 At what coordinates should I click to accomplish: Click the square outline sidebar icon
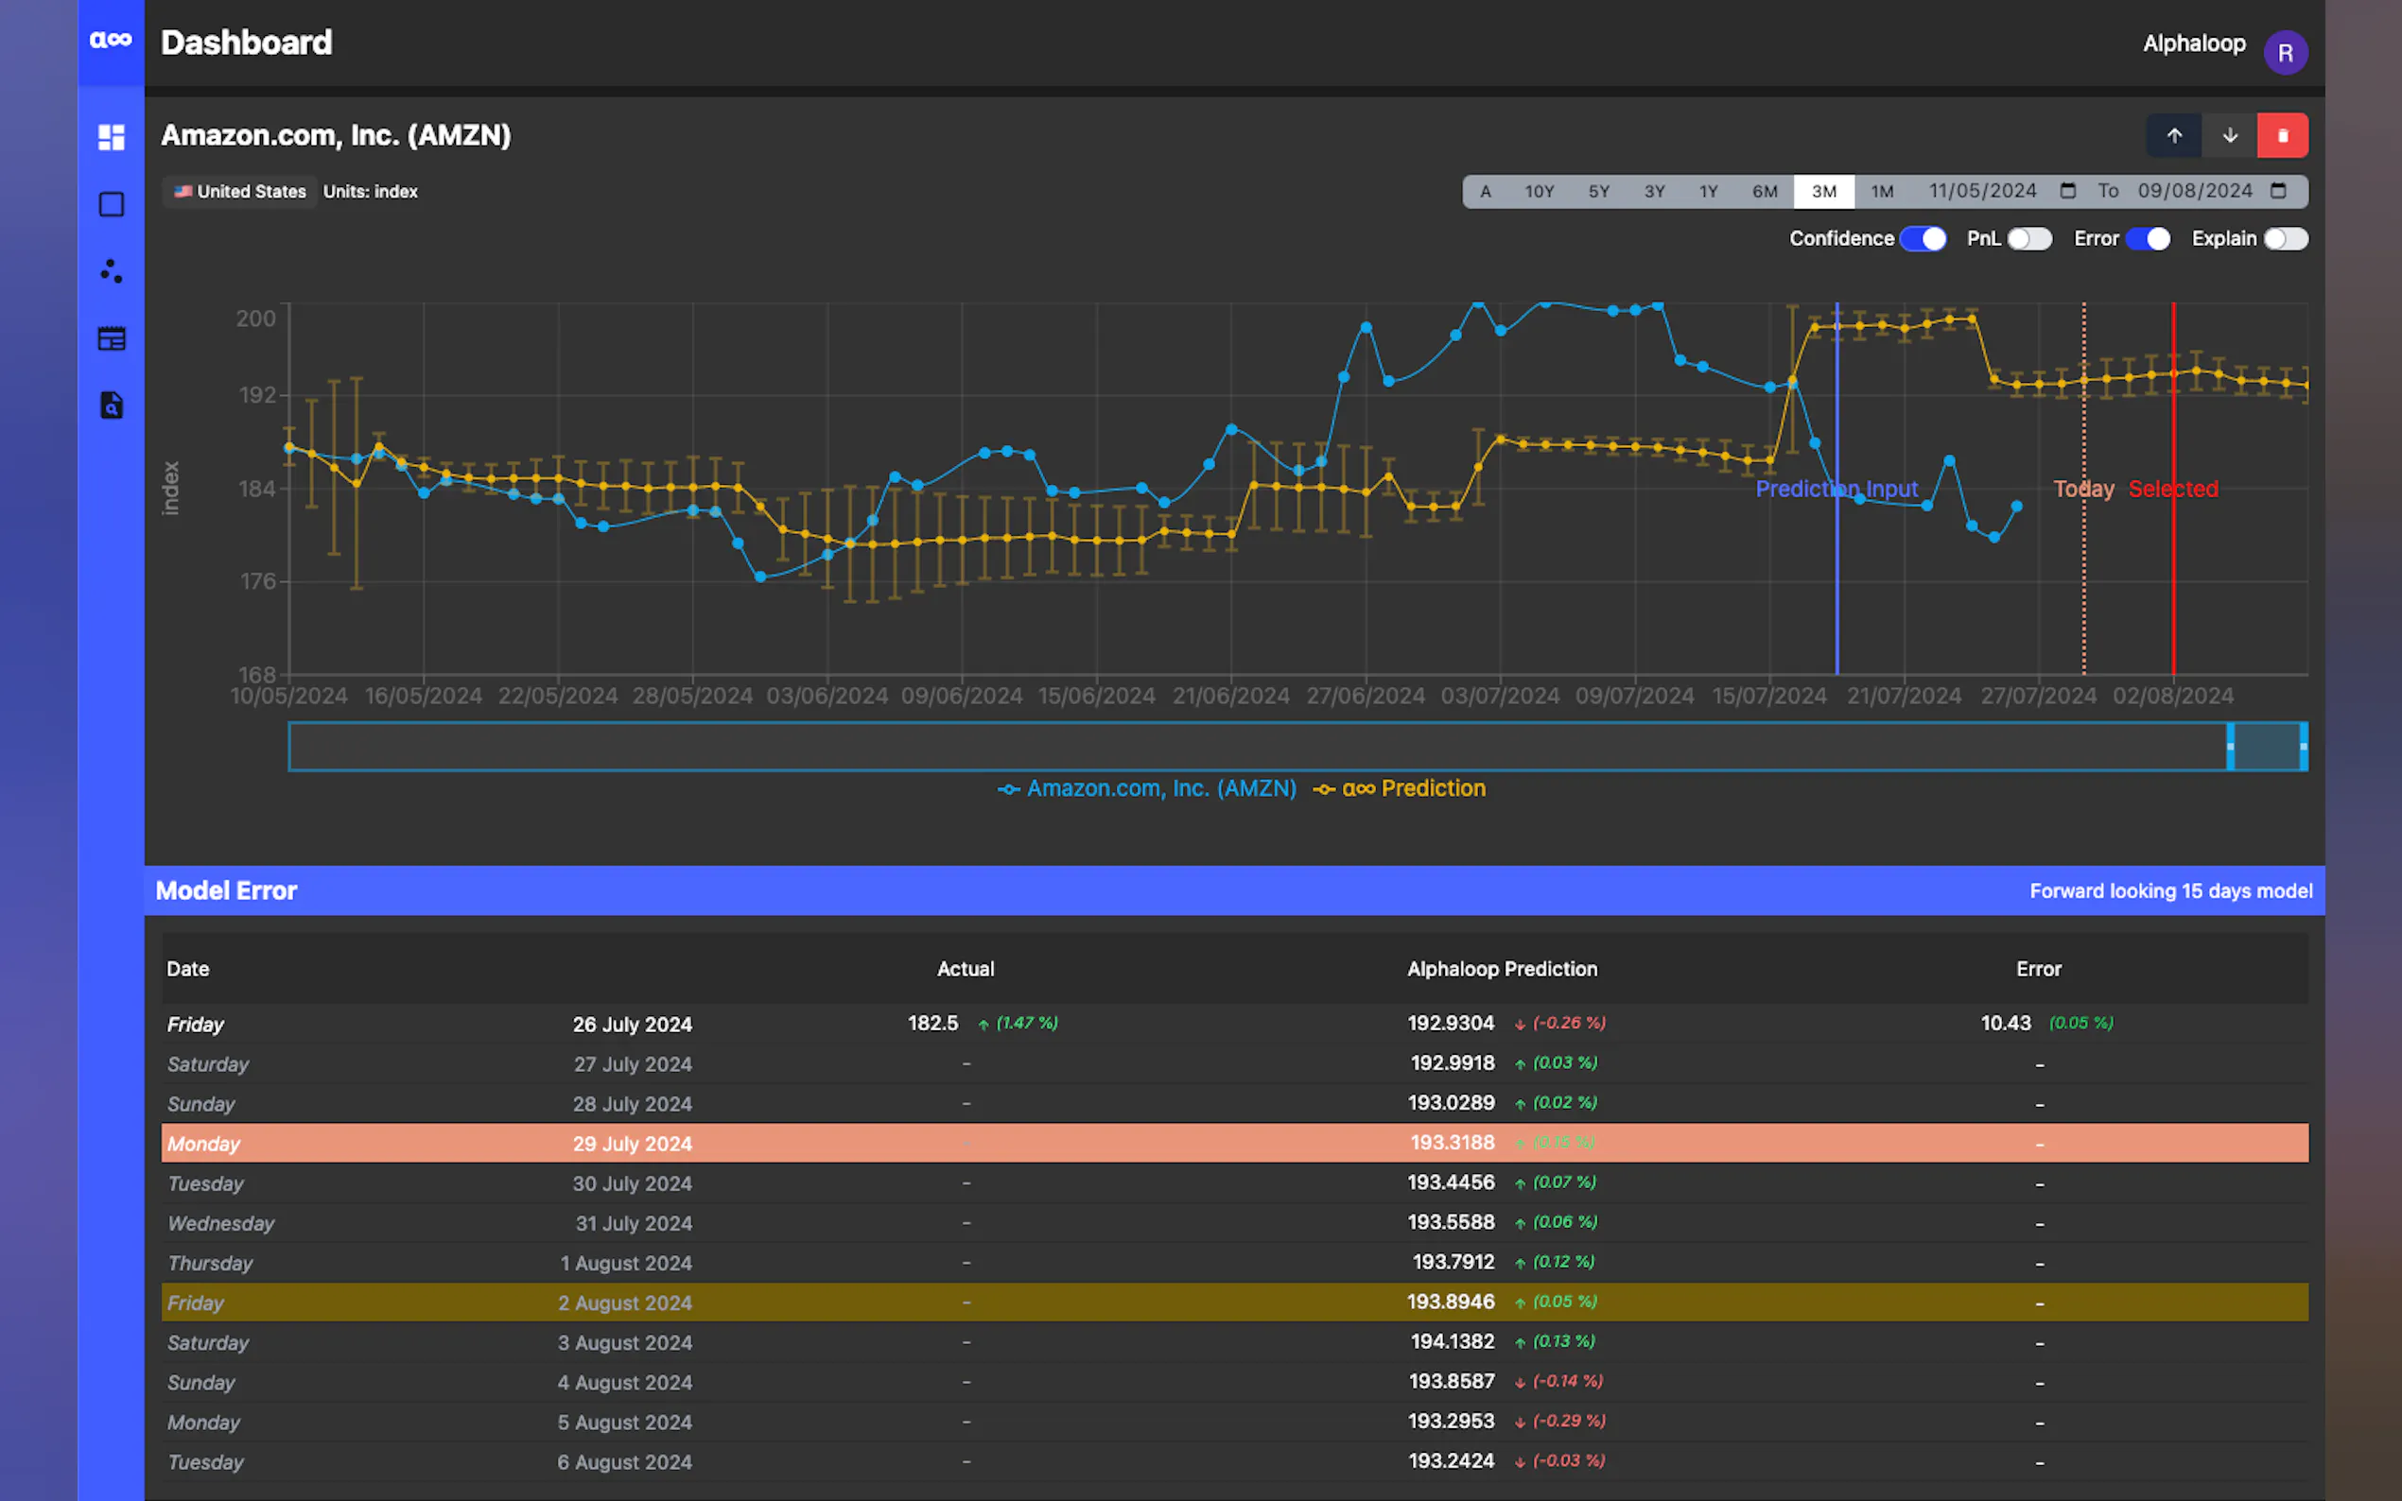click(x=112, y=204)
